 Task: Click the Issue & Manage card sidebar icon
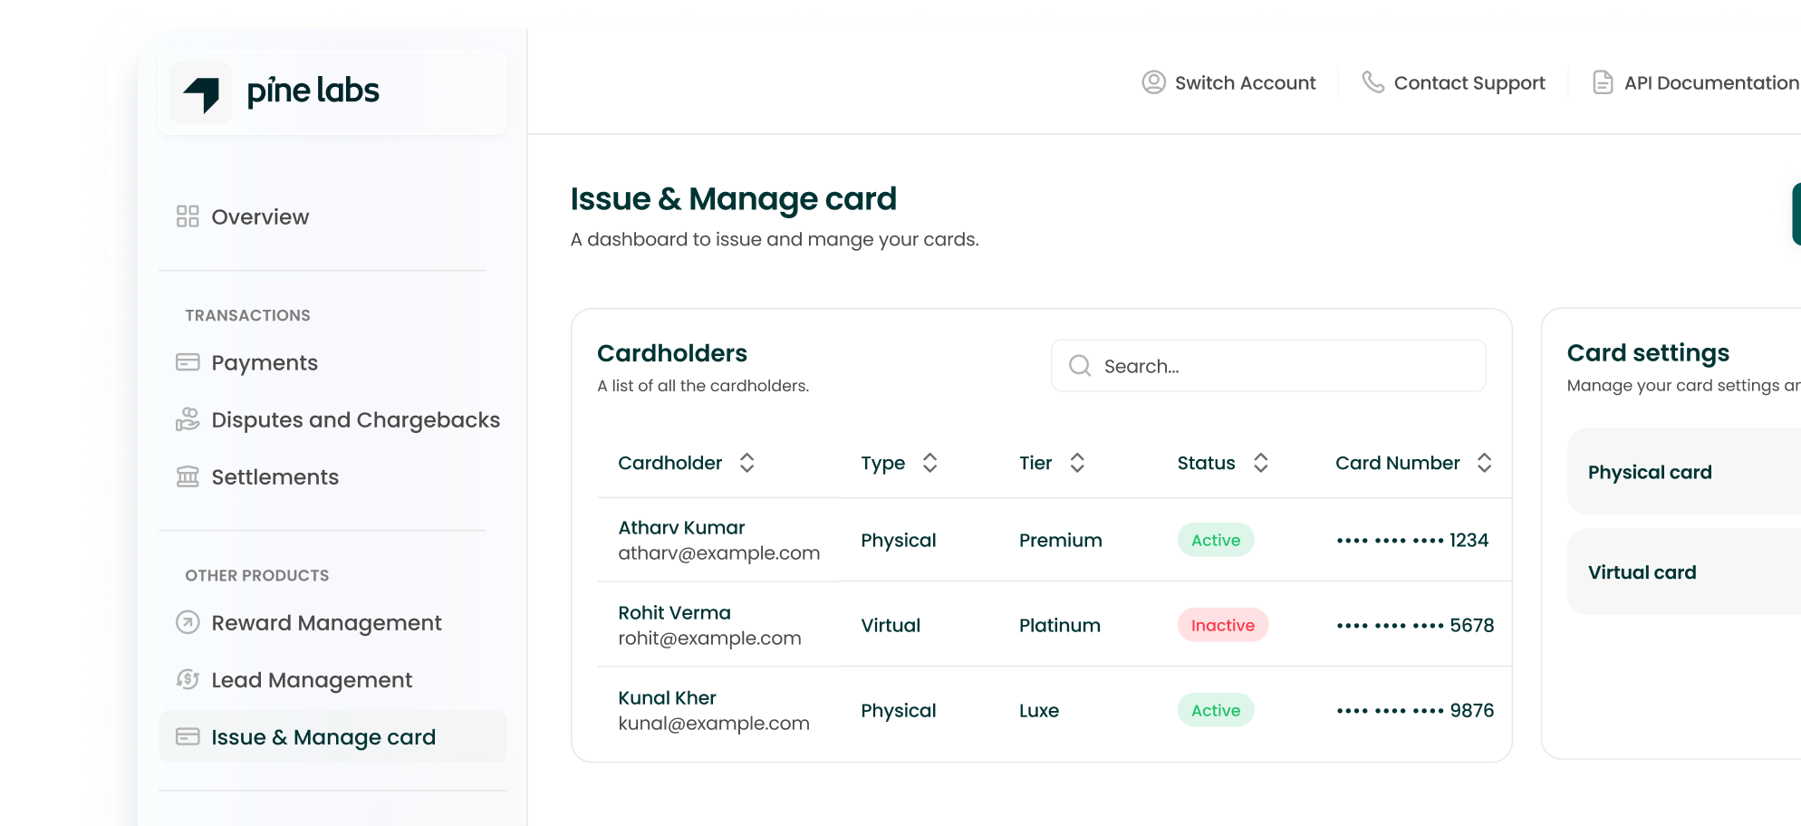(188, 736)
